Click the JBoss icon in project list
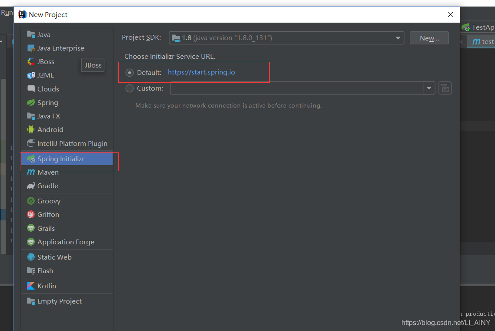 pyautogui.click(x=31, y=62)
